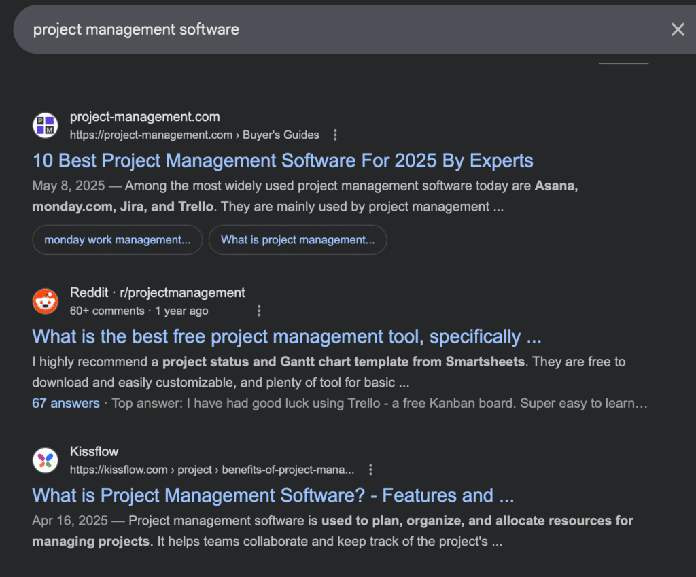696x577 pixels.
Task: Select the monday work management chip
Action: coord(117,240)
